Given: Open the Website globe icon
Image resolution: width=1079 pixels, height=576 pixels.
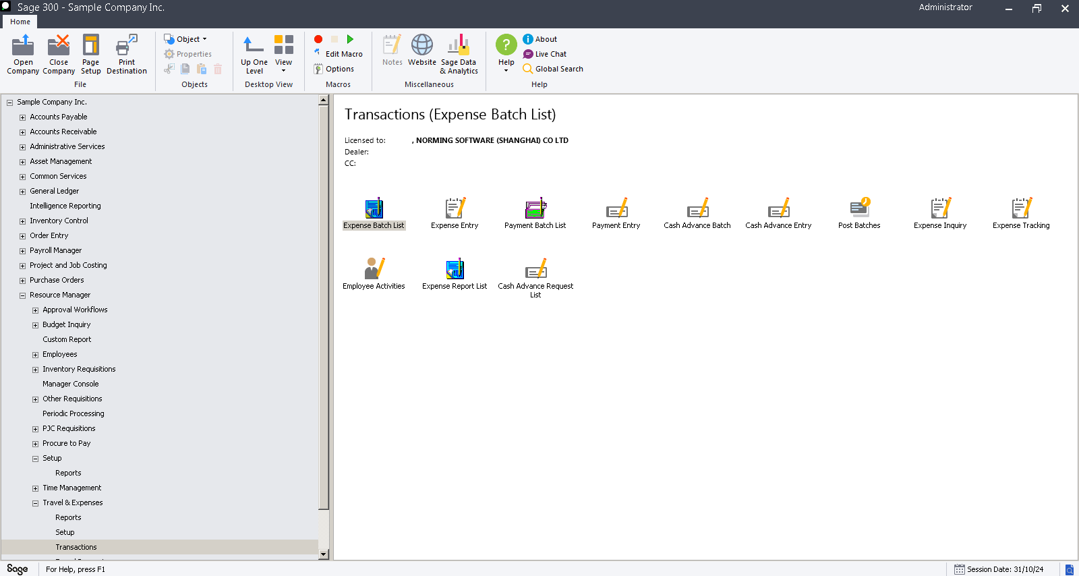Looking at the screenshot, I should [x=422, y=45].
